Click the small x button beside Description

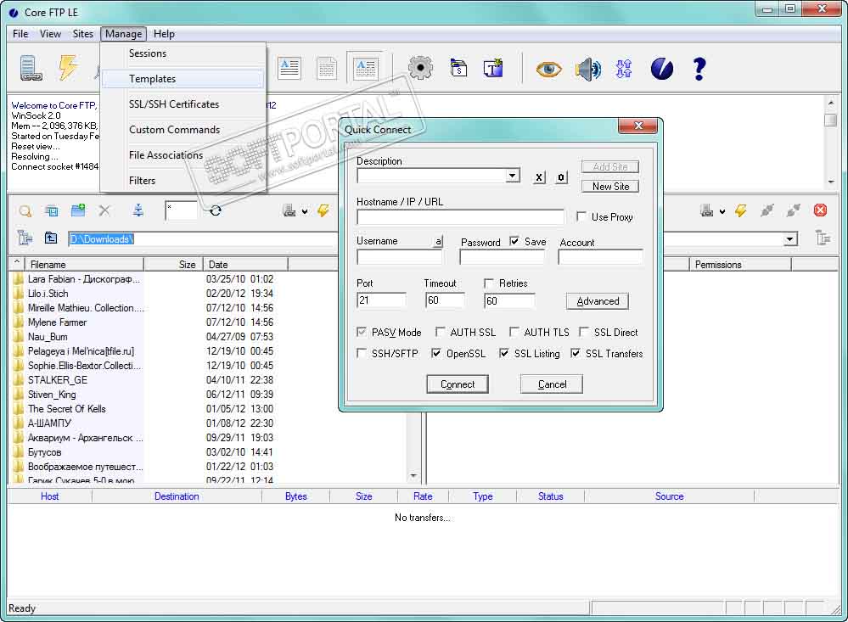539,177
